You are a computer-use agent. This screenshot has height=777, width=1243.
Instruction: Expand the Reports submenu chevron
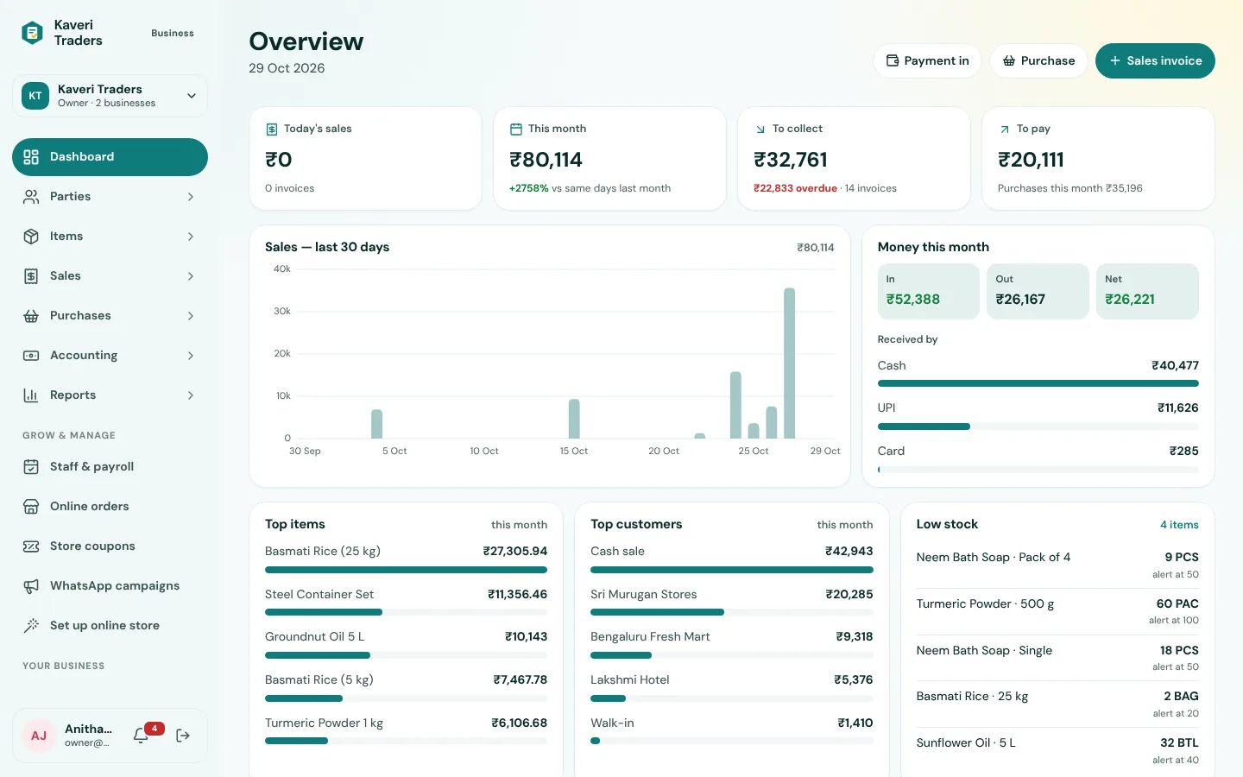coord(191,395)
